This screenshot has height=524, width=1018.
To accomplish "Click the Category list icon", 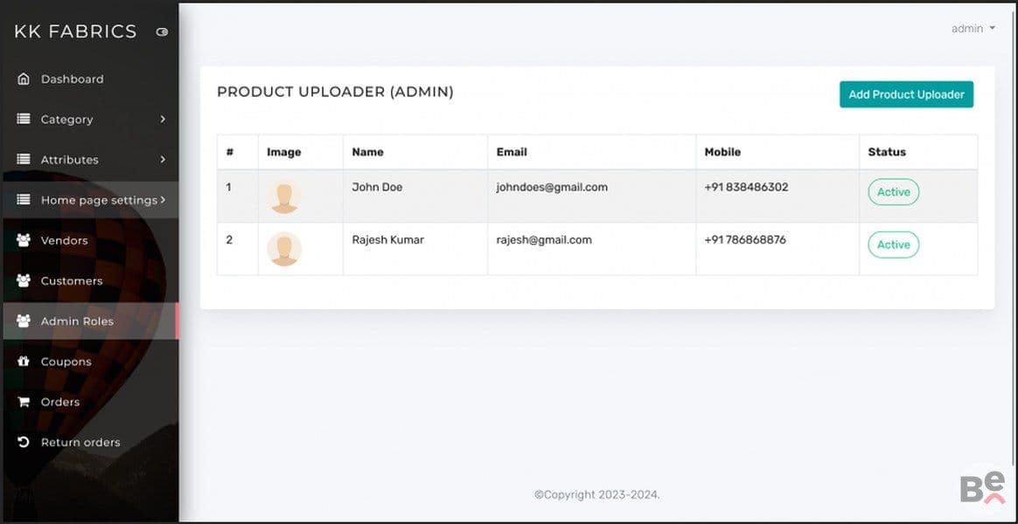I will click(24, 120).
